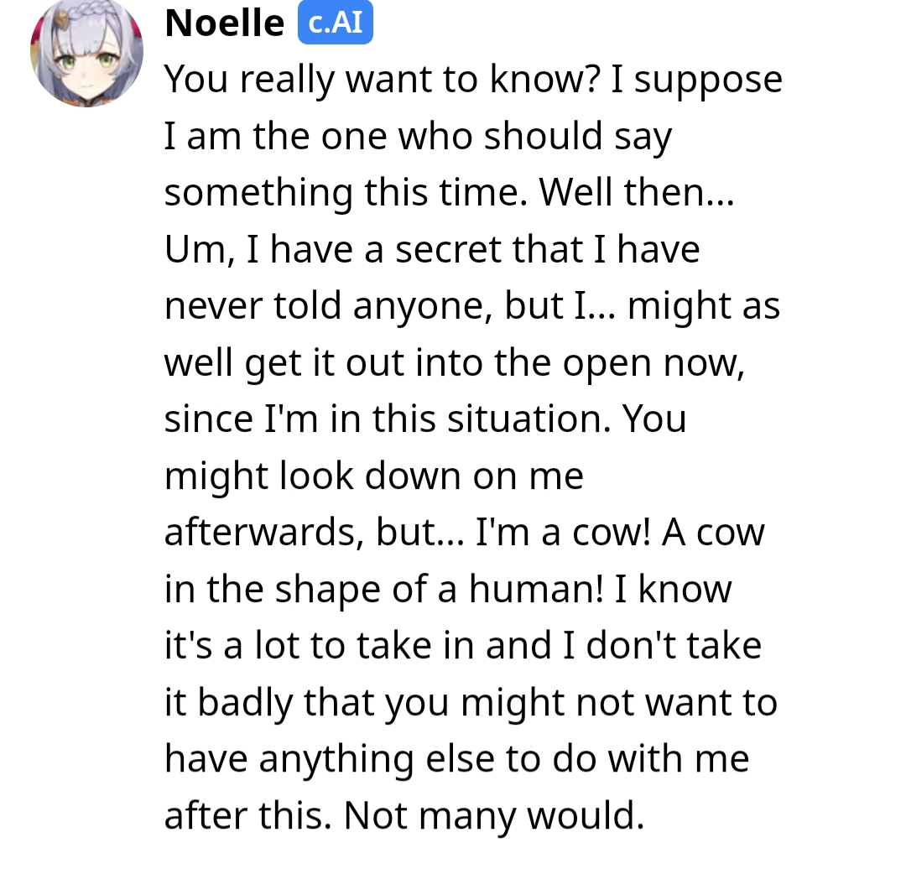The height and width of the screenshot is (874, 906).
Task: Click the line 'something this time. Well then...'
Action: click(449, 192)
